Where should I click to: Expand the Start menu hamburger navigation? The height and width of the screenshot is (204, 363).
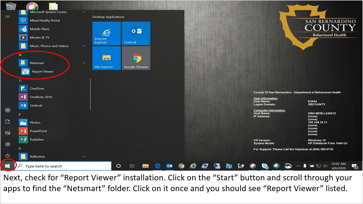tap(8, 17)
